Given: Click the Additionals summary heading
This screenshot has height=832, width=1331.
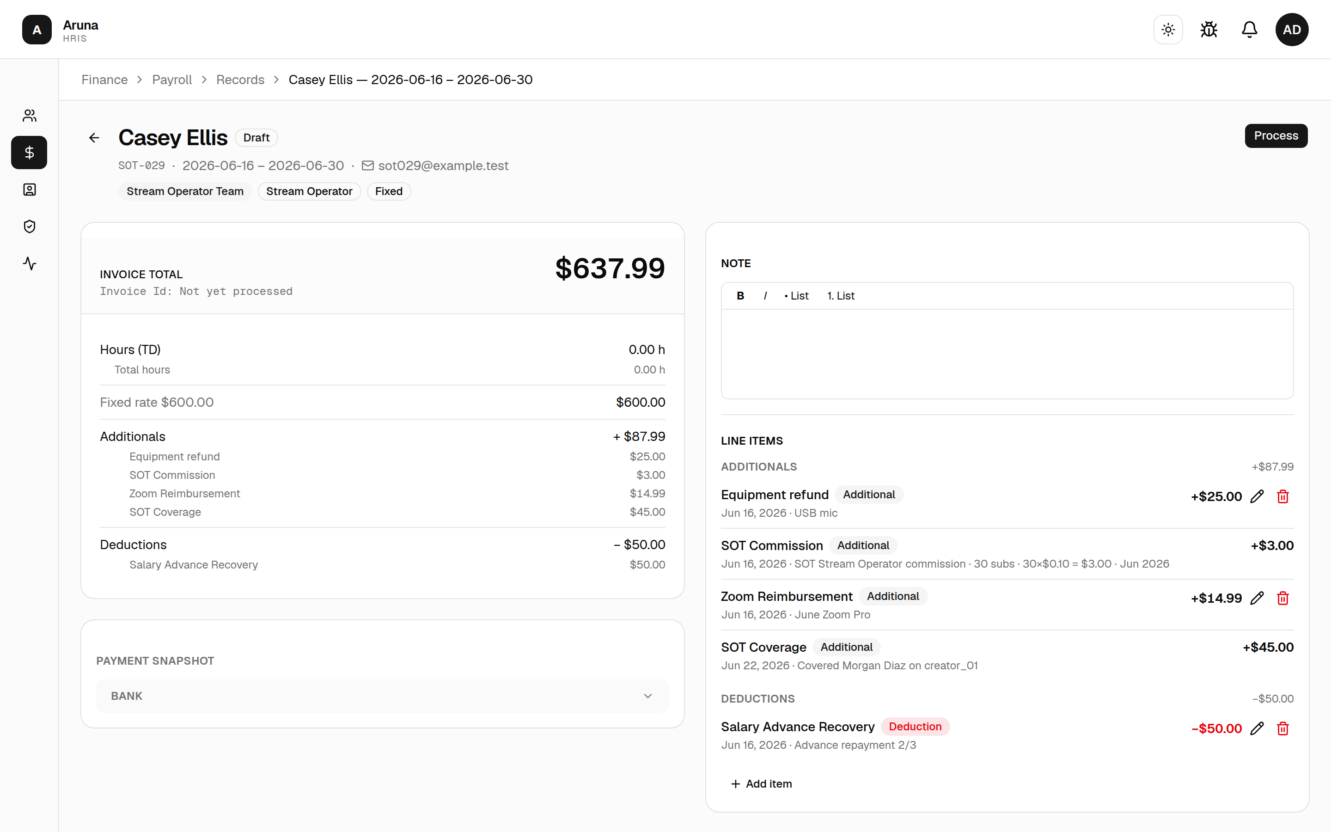Looking at the screenshot, I should 133,436.
